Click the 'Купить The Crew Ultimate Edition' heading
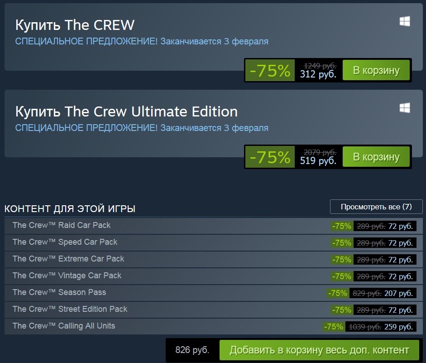Image resolution: width=426 pixels, height=363 pixels. coord(126,111)
